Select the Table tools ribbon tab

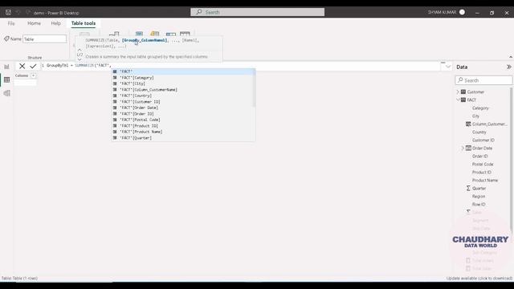[x=84, y=23]
